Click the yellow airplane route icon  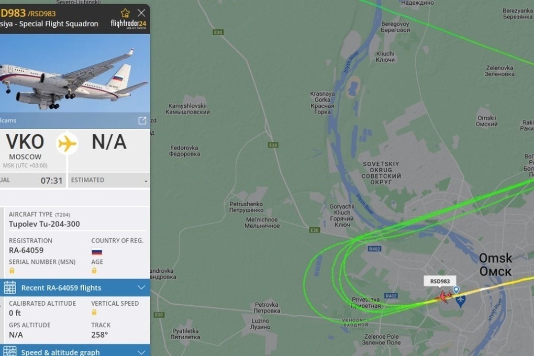(x=67, y=143)
